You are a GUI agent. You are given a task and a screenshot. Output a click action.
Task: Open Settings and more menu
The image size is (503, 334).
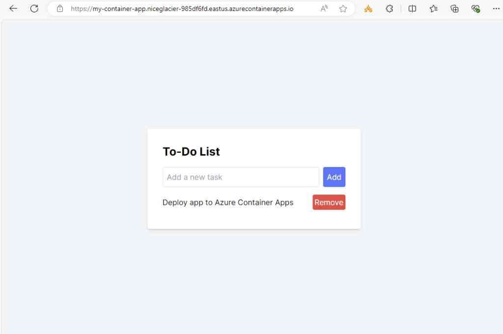pos(497,8)
